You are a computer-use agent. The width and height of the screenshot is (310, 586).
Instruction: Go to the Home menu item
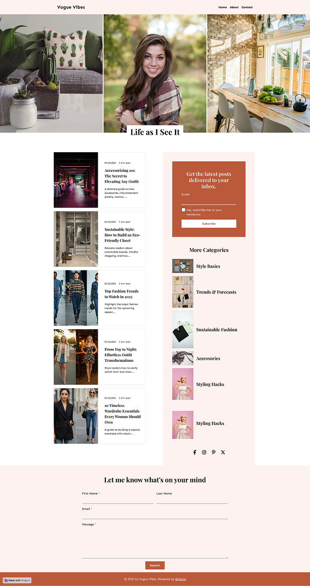click(222, 7)
